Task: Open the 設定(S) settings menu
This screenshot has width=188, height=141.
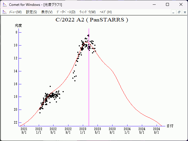Action: tap(31, 12)
